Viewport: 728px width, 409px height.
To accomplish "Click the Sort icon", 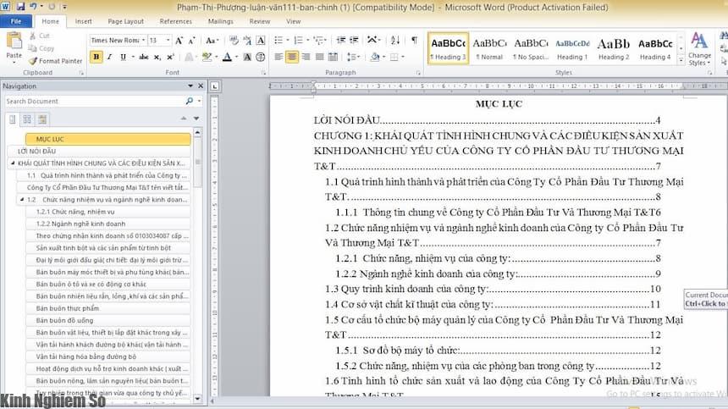I will [x=395, y=41].
